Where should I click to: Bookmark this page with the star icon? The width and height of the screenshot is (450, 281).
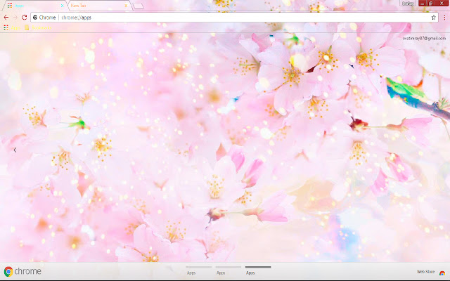tap(433, 18)
